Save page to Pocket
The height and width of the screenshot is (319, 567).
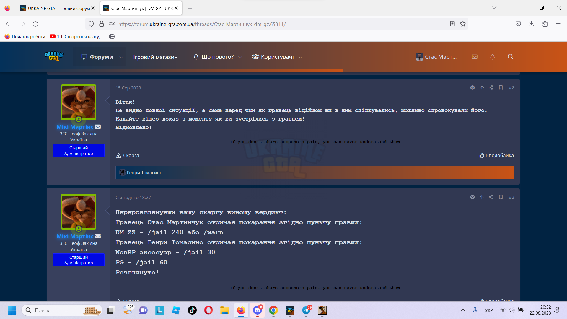point(518,24)
